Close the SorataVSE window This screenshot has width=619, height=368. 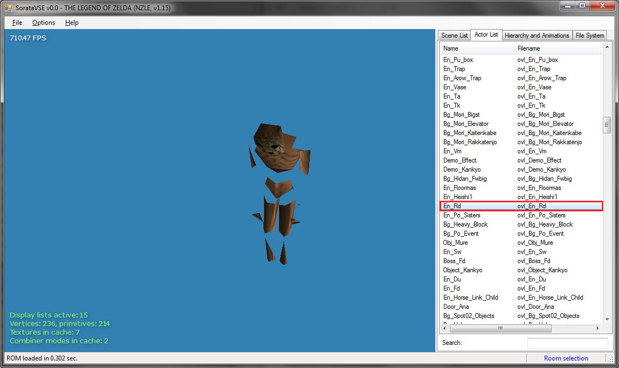click(x=602, y=6)
